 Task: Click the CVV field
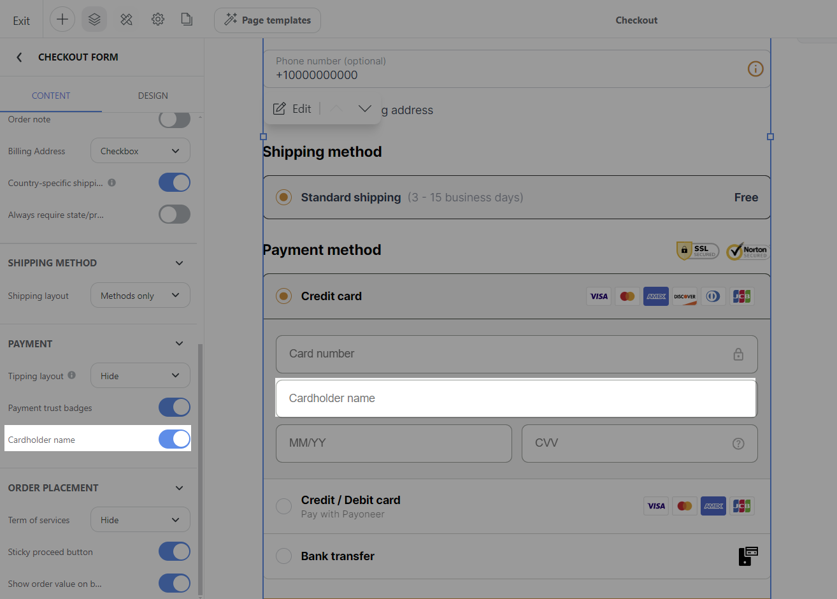640,444
